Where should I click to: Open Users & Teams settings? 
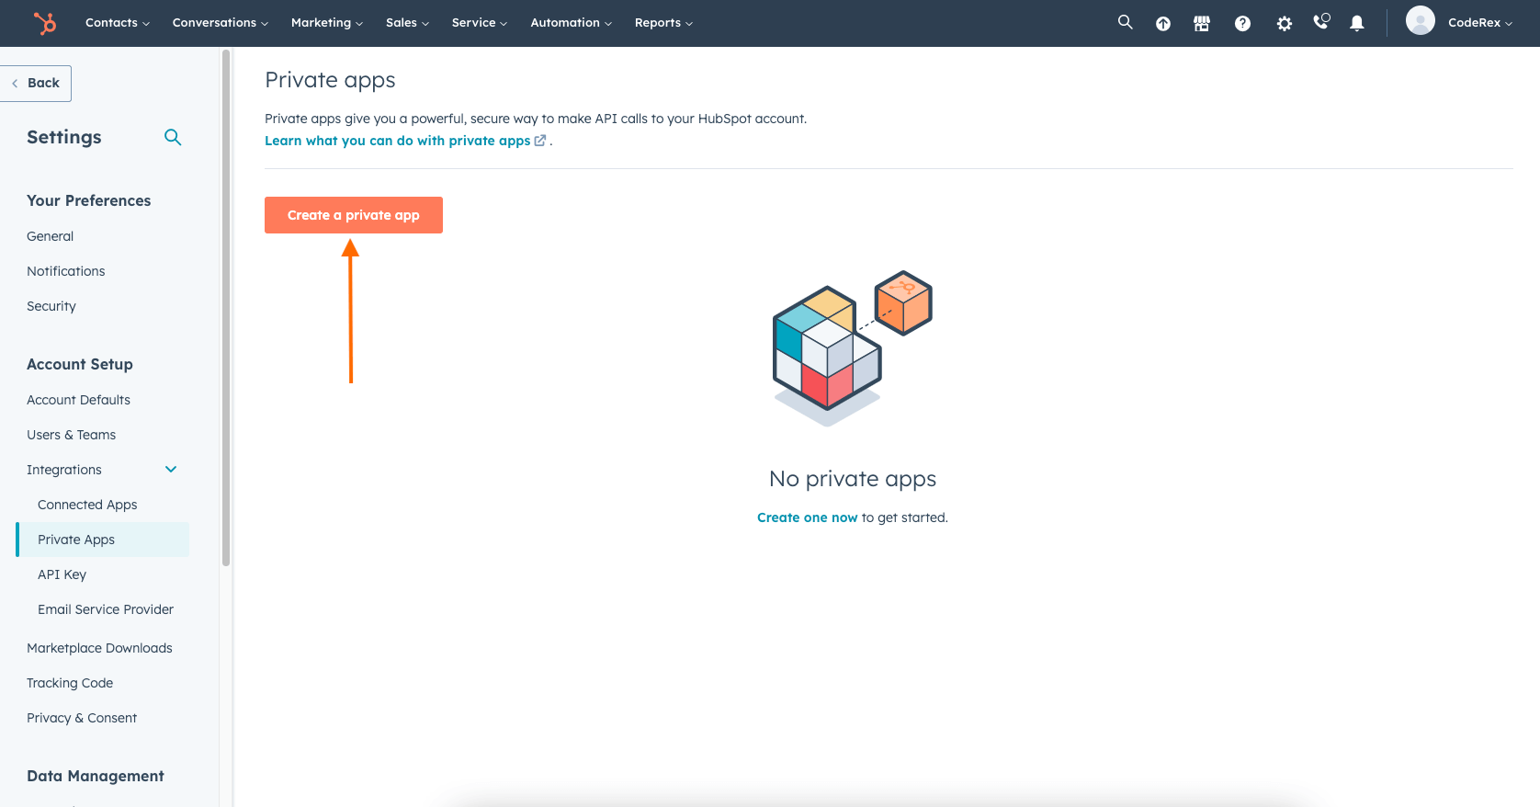[x=72, y=435]
